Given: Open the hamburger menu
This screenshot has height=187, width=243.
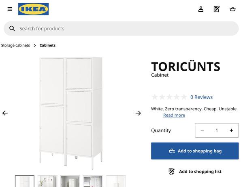Looking at the screenshot, I should [10, 9].
